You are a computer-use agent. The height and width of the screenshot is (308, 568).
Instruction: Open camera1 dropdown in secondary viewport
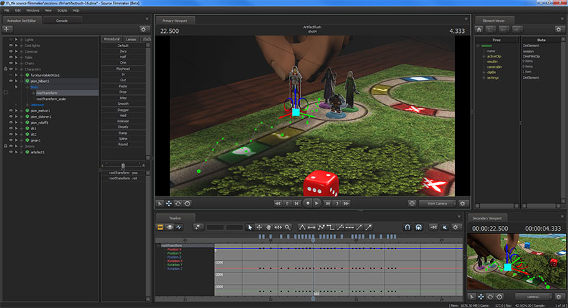point(534,297)
